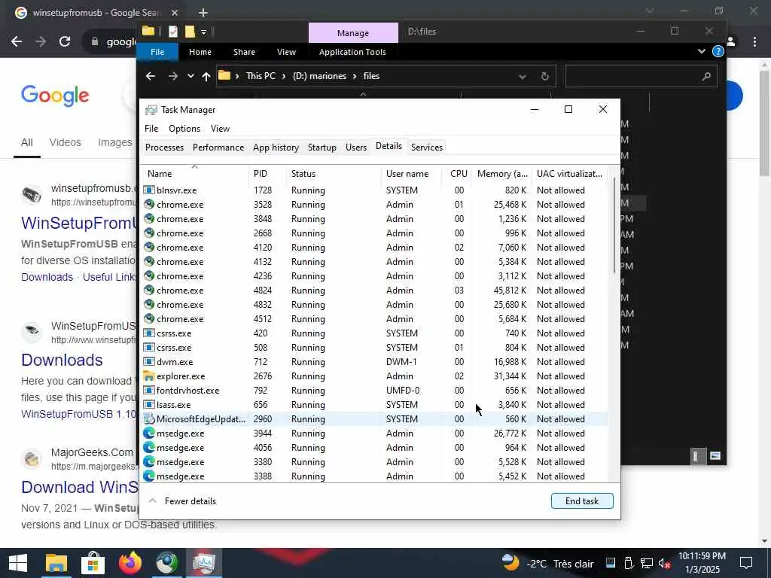Switch to the Services tab
The height and width of the screenshot is (578, 771).
coord(426,147)
